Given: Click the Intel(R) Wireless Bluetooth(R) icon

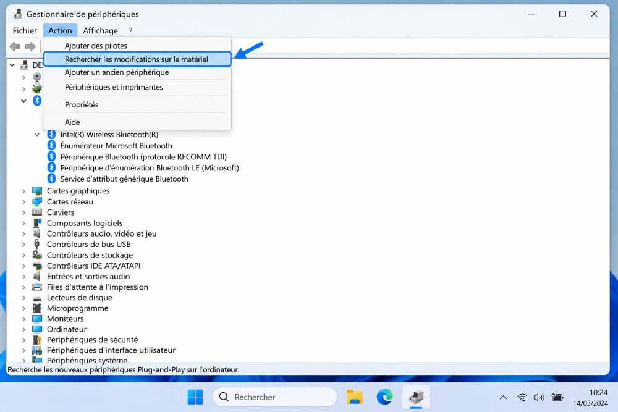Looking at the screenshot, I should click(52, 134).
